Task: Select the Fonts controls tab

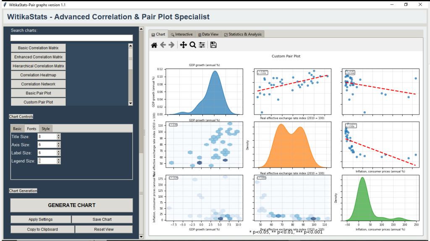Action: tap(31, 128)
